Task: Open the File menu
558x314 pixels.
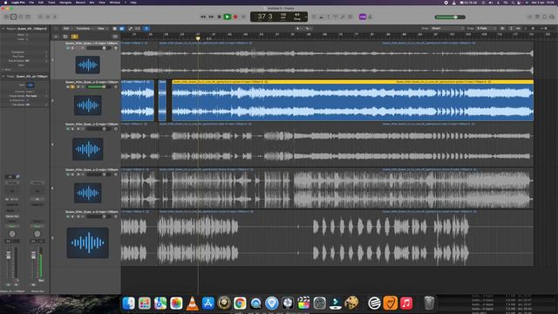Action: point(31,2)
